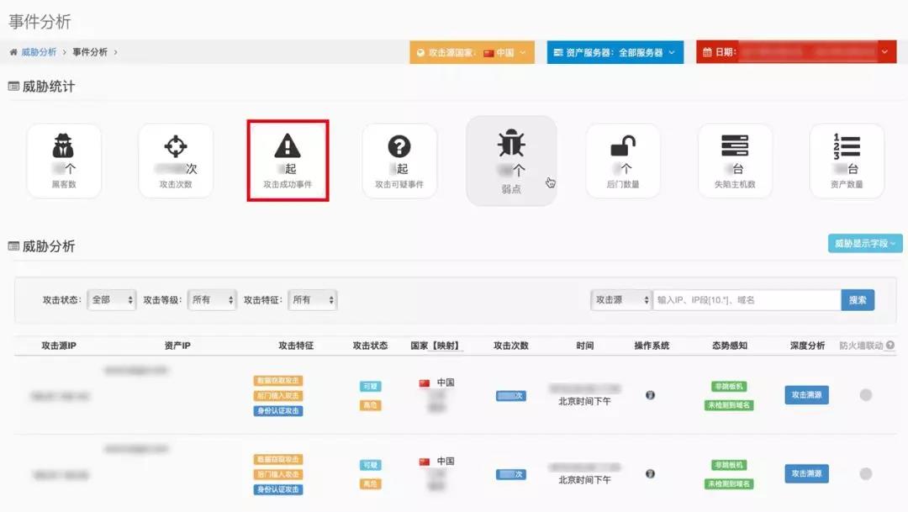Click the 操作系统 column header
This screenshot has width=908, height=512.
652,346
